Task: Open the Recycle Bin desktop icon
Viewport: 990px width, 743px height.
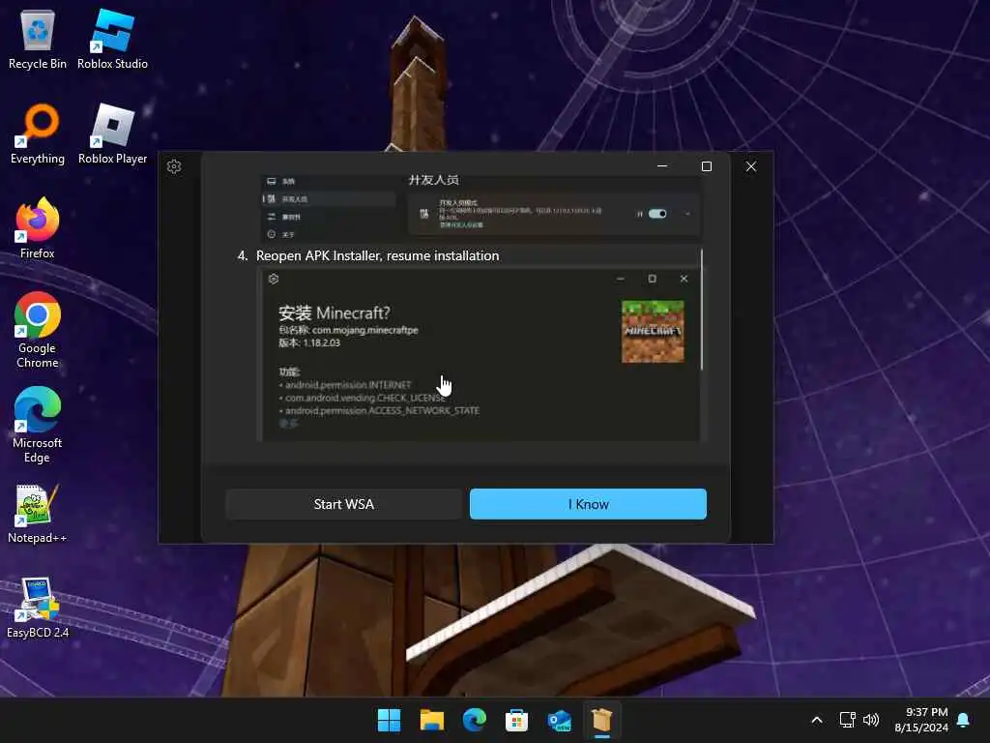Action: (38, 39)
